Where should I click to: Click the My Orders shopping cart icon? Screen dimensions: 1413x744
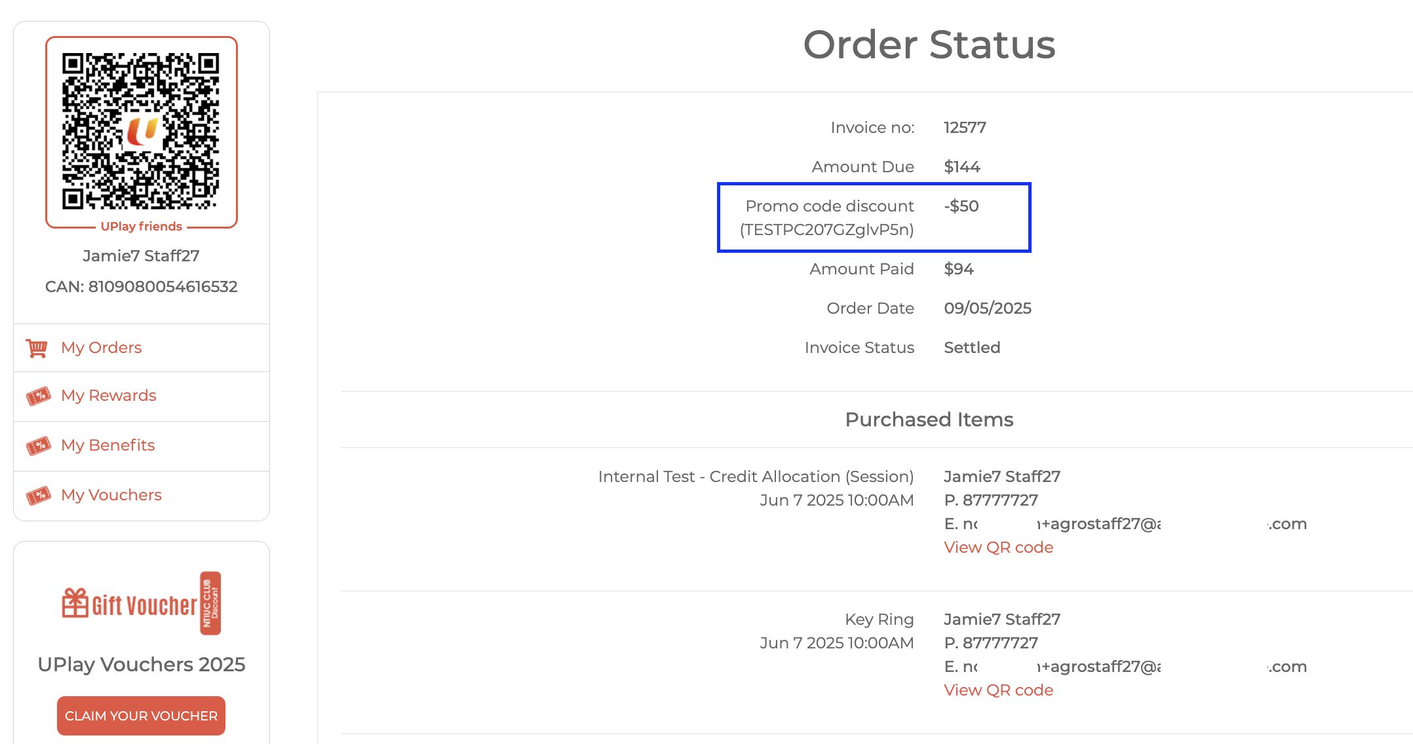click(37, 348)
